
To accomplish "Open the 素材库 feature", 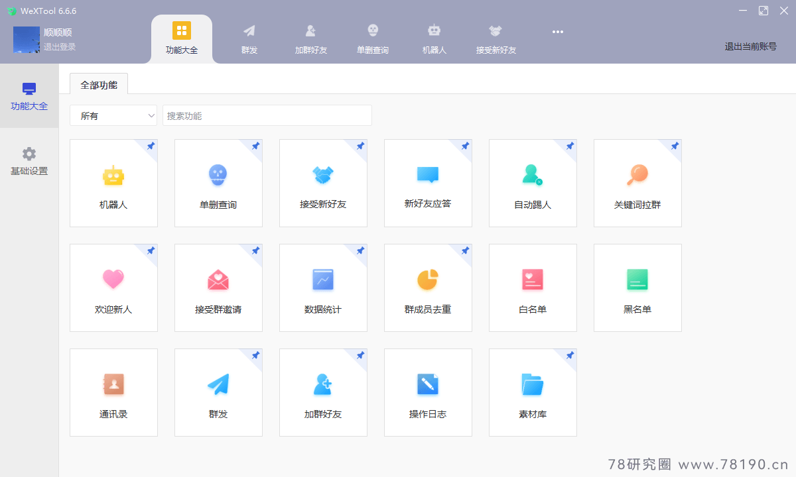I will 533,392.
